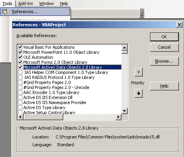This screenshot has height=157, width=184.
Task: Check #Grid Property Pages 2.0 - Unicode
Action: (x=20, y=87)
